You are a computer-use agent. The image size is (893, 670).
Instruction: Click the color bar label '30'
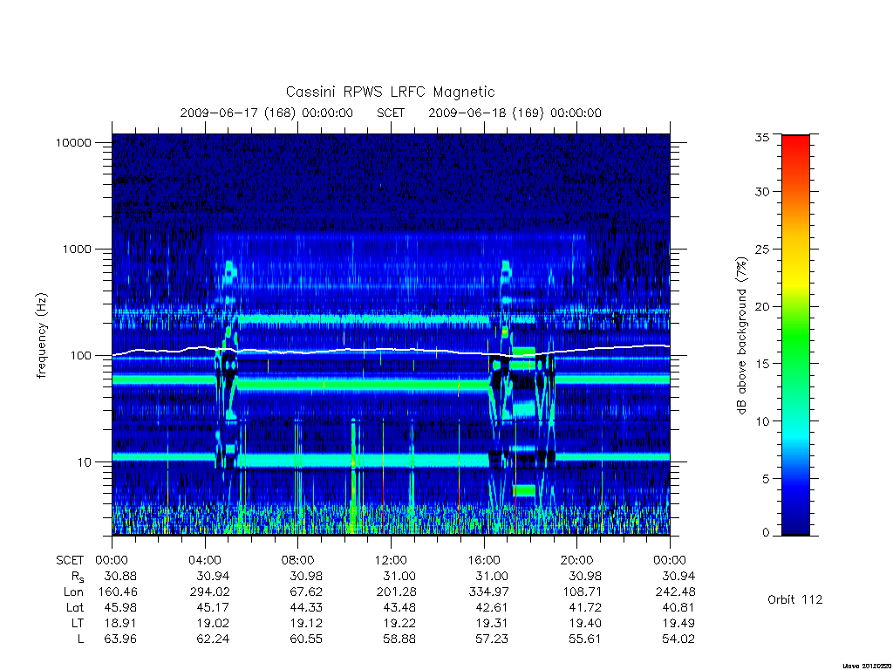click(761, 191)
